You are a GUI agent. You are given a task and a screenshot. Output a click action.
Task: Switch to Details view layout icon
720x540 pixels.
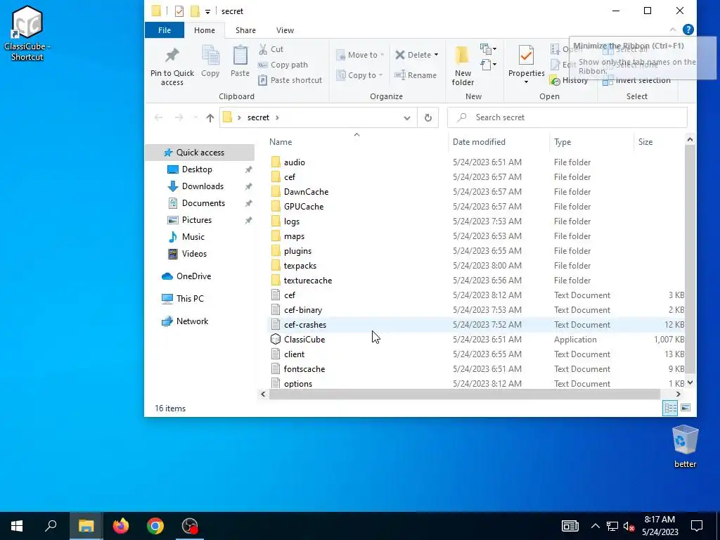(670, 408)
